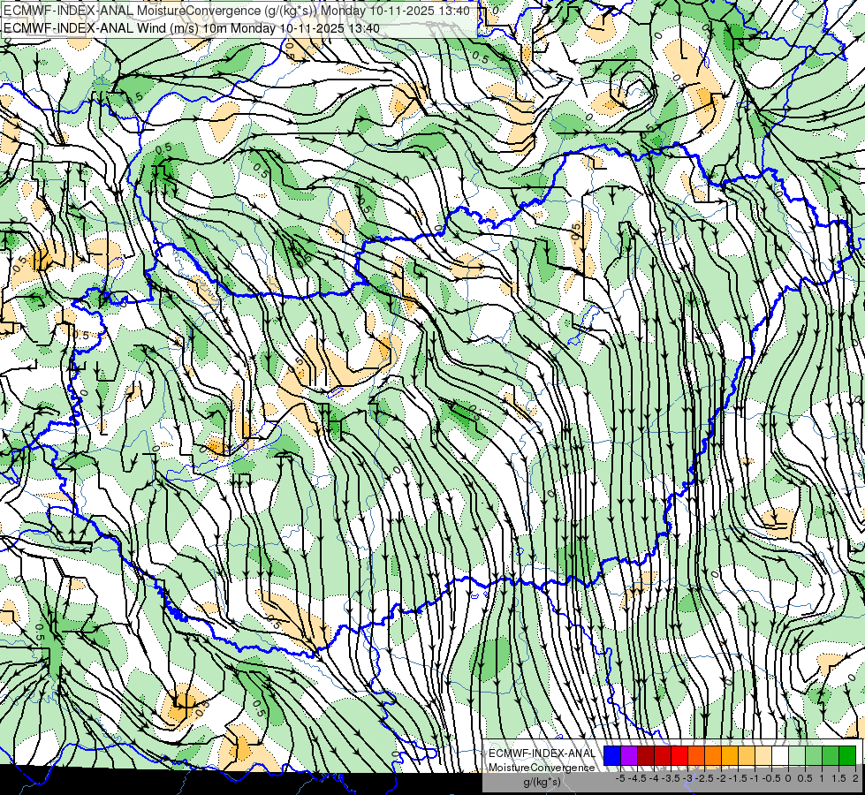Click the legend scale value '-0.5'
This screenshot has height=795, width=865.
pyautogui.click(x=771, y=778)
